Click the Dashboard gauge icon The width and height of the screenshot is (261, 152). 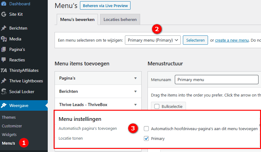pos(4,4)
